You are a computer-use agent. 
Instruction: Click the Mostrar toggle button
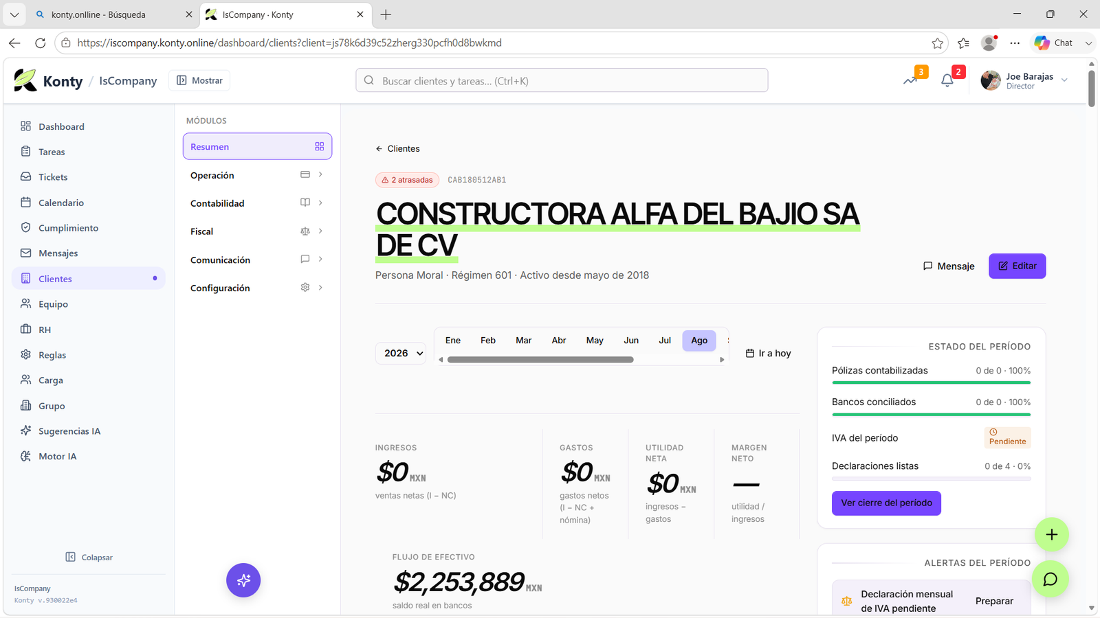click(200, 80)
